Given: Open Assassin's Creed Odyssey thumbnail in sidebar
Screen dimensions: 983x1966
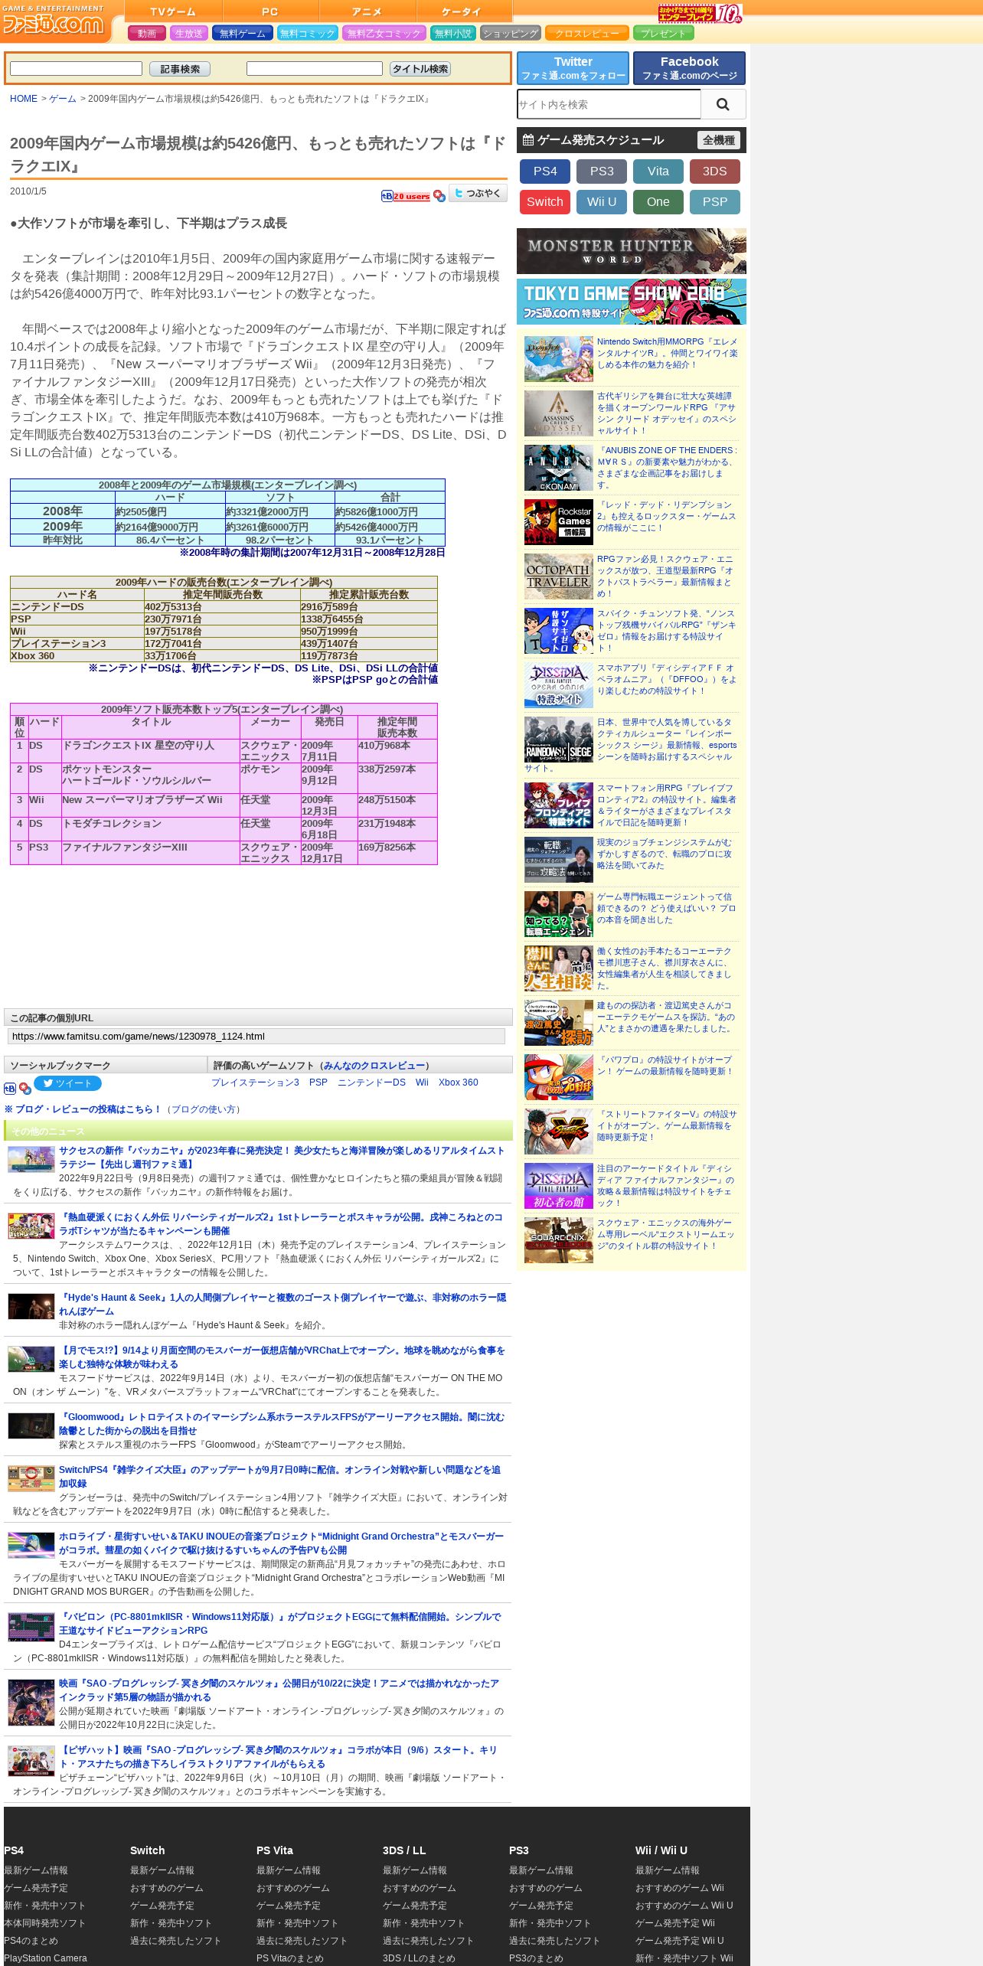Looking at the screenshot, I should coord(559,413).
